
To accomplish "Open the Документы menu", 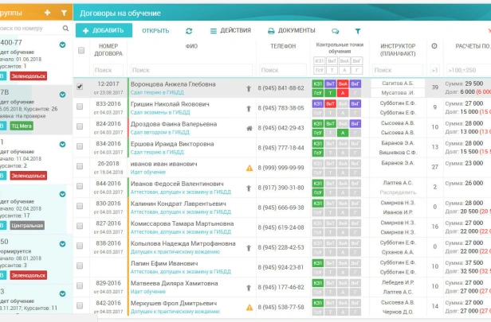I will (x=292, y=30).
